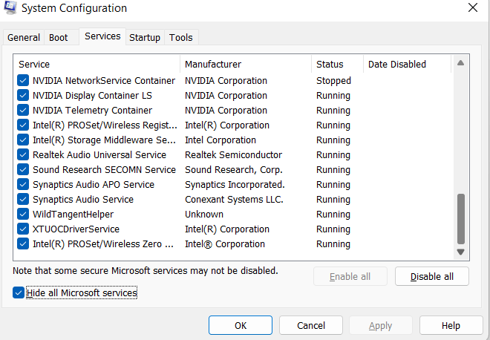
Task: Sort by Manufacturer column header
Action: [x=246, y=64]
